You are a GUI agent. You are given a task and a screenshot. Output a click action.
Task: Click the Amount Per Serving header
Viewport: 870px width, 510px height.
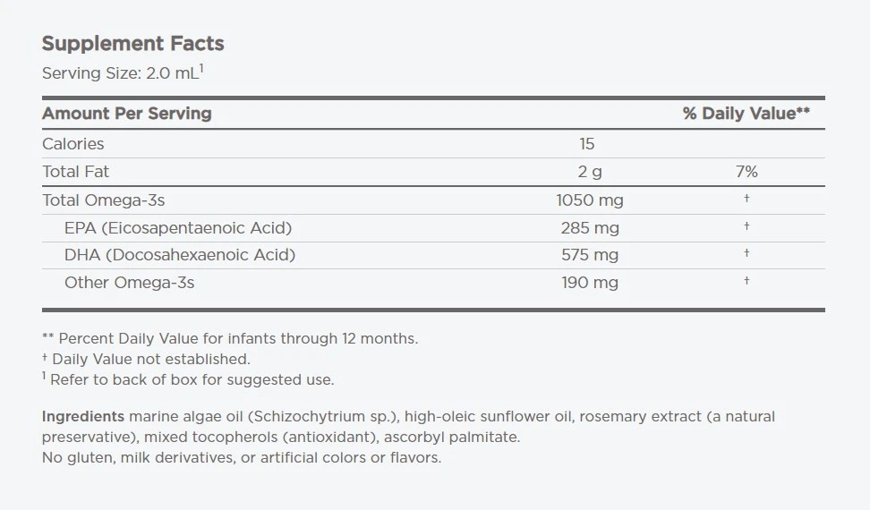(126, 114)
